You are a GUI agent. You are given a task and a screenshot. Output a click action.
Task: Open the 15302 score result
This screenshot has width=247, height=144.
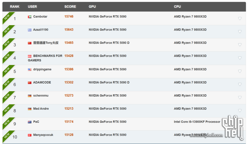(x=69, y=82)
